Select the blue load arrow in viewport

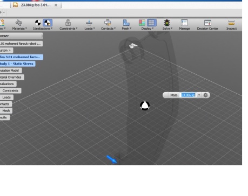(112, 159)
